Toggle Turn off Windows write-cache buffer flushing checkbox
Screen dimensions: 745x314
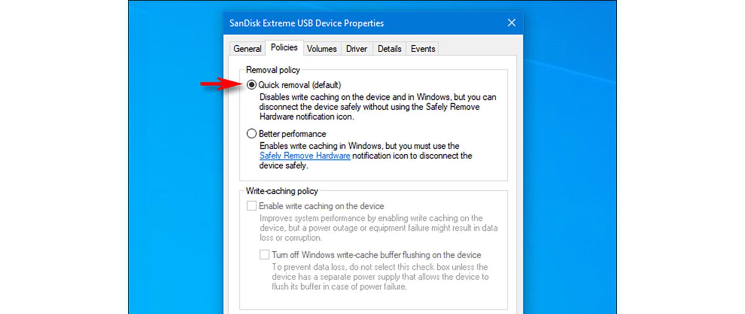264,255
